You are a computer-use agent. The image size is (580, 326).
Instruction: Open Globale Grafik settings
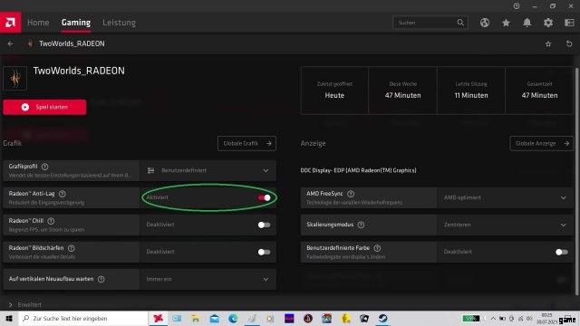(x=246, y=143)
